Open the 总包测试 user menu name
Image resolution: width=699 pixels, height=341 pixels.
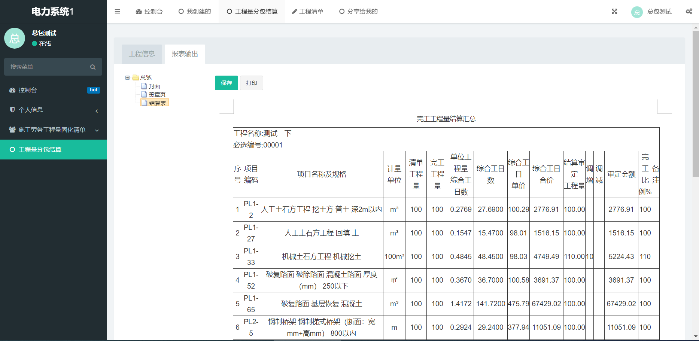[x=659, y=12]
